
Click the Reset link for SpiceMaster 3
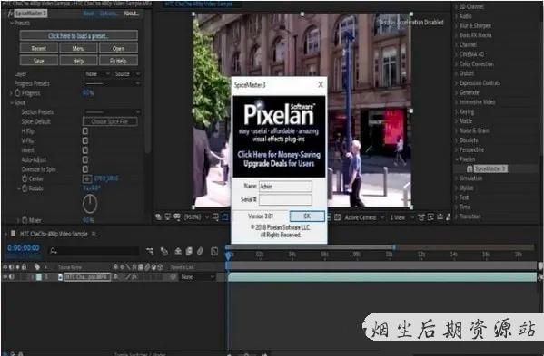point(89,14)
